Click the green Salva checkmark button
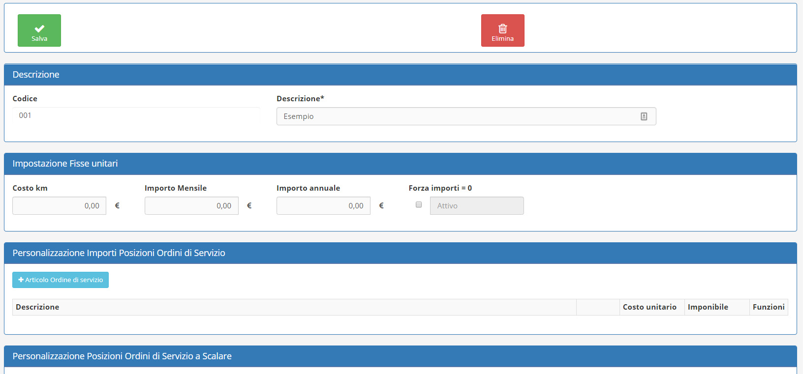Image resolution: width=803 pixels, height=374 pixels. (x=39, y=30)
